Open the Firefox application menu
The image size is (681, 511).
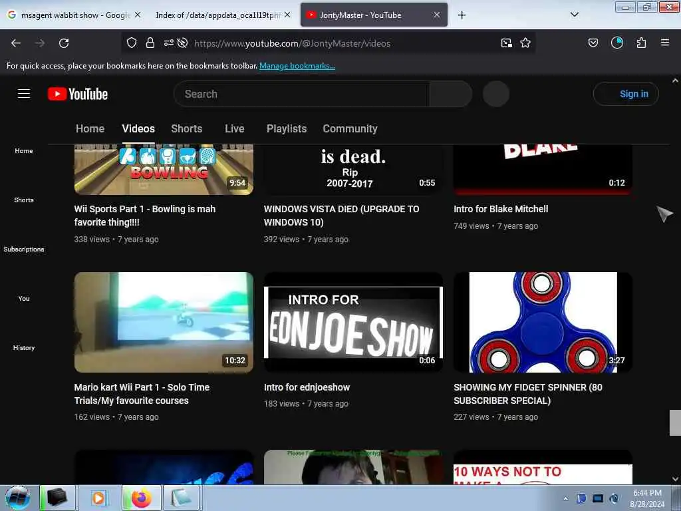tap(665, 43)
